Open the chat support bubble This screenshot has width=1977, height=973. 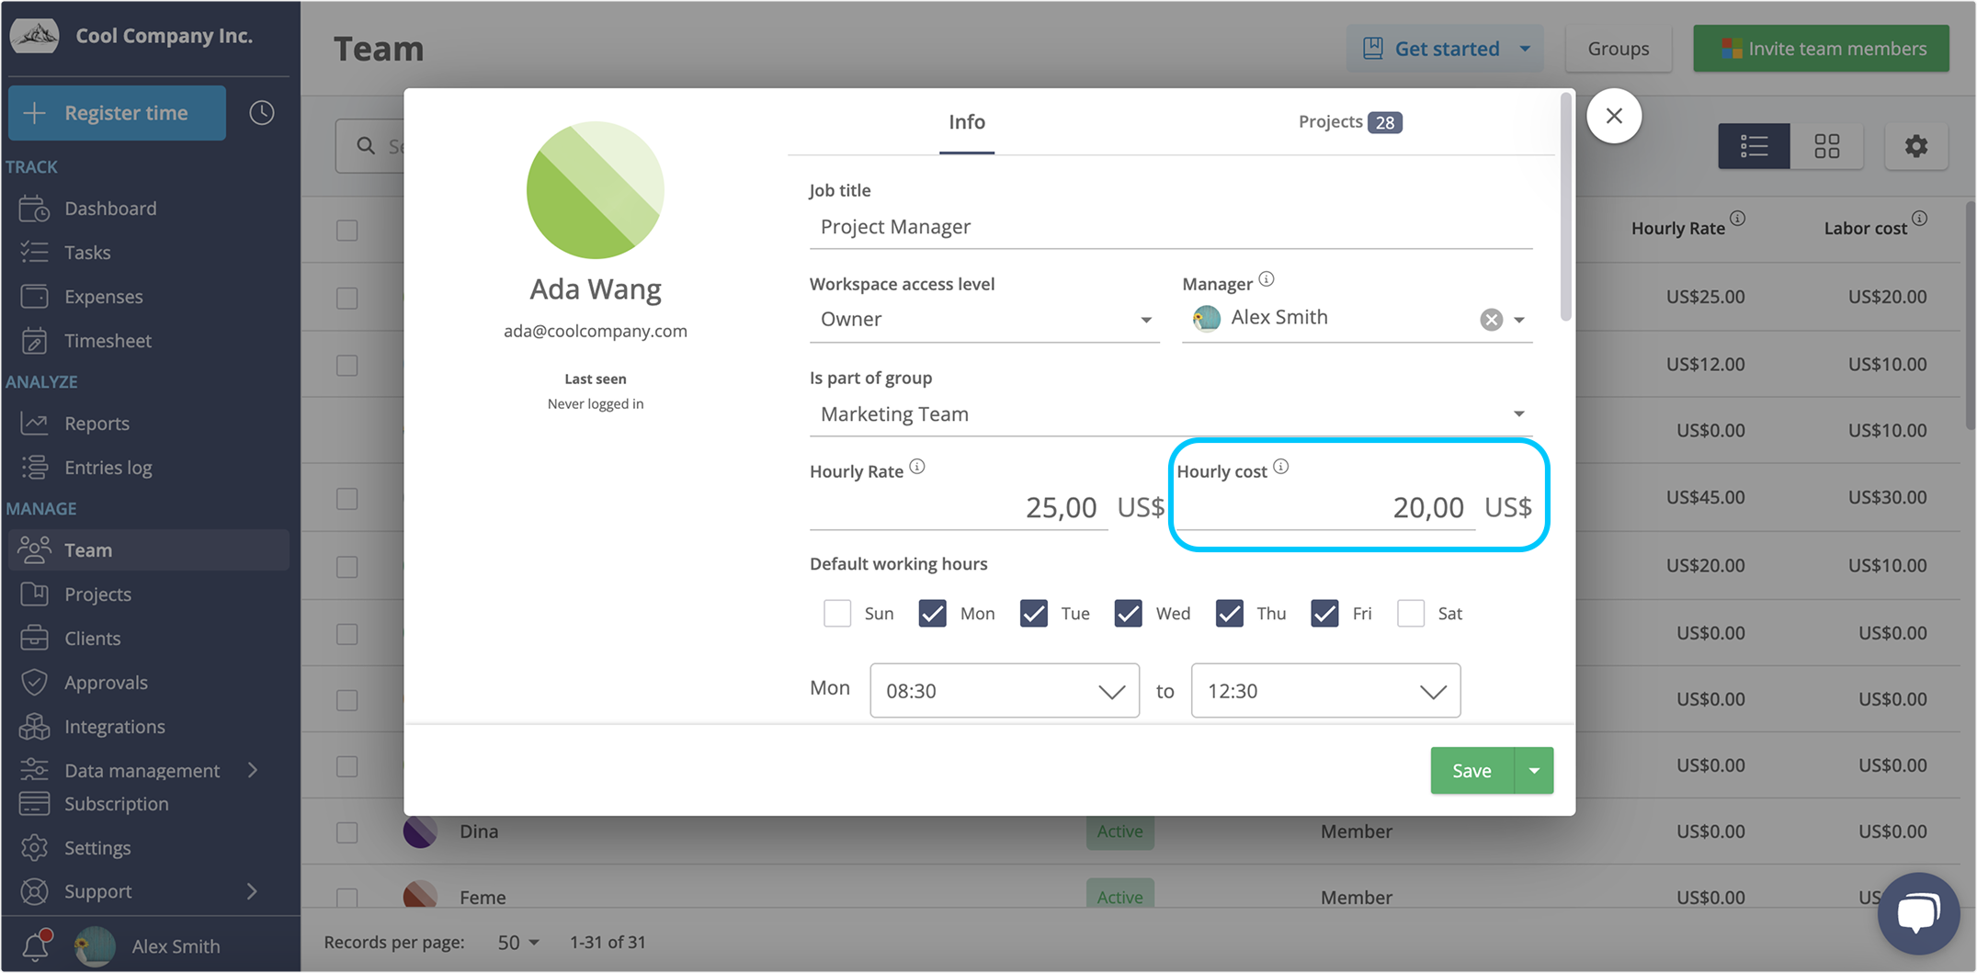coord(1918,912)
